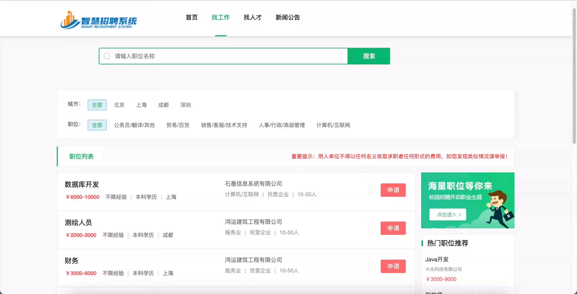Pick the 贸易/百货 position filter

[x=178, y=125]
